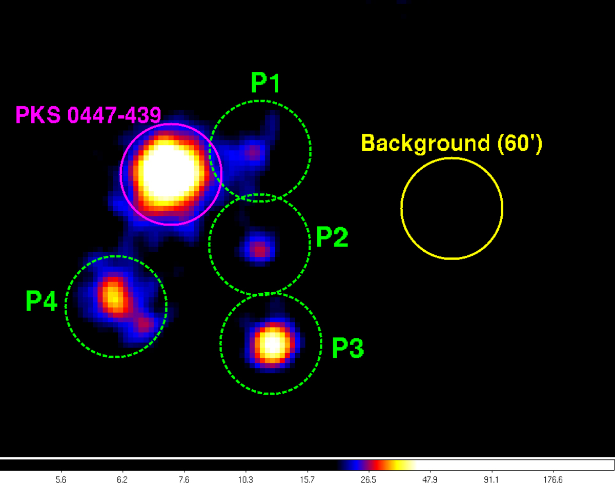This screenshot has width=615, height=485.
Task: Click the fainter secondary blob in P4
Action: tap(143, 324)
